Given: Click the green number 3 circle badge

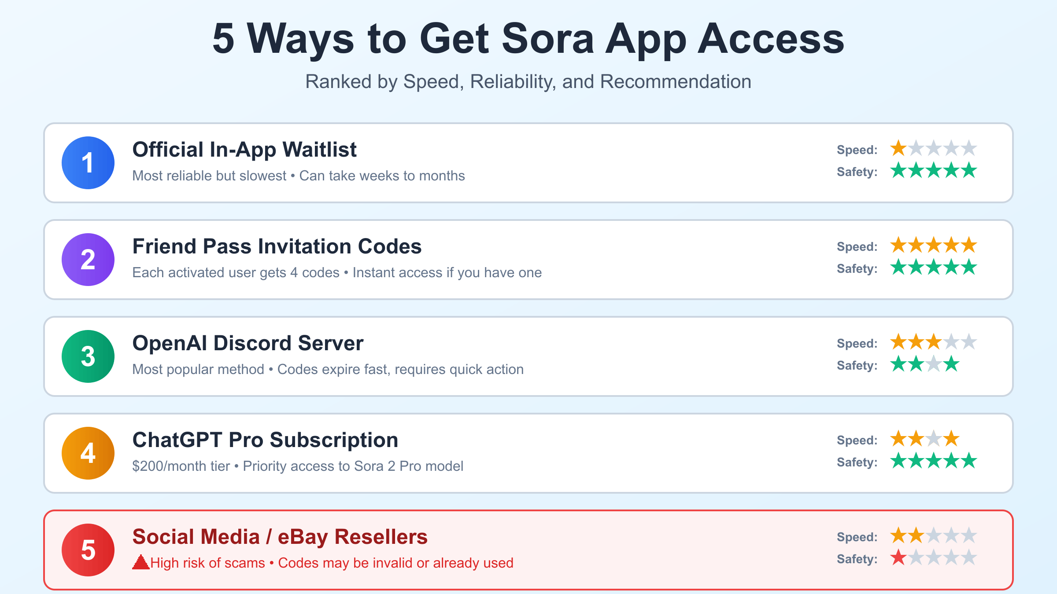Looking at the screenshot, I should [88, 356].
